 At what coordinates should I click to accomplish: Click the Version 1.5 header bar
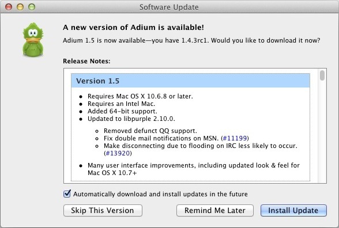point(190,81)
